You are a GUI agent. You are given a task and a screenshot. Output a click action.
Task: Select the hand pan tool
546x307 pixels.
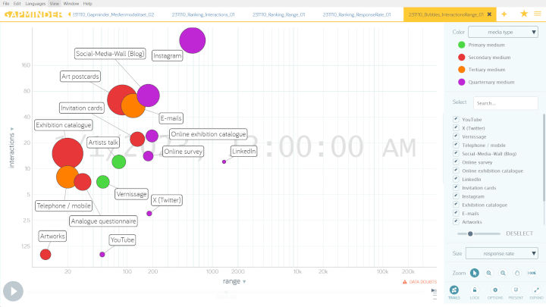tap(516, 273)
